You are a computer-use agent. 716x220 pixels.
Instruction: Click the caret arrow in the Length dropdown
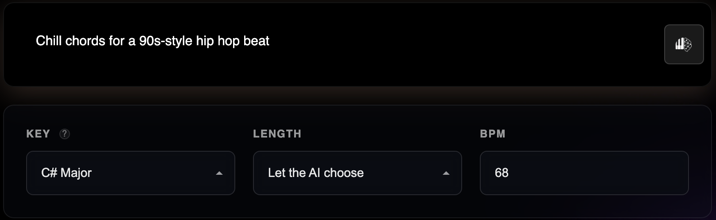(446, 173)
